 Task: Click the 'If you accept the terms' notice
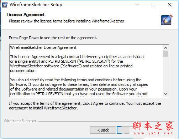[x=85, y=106]
